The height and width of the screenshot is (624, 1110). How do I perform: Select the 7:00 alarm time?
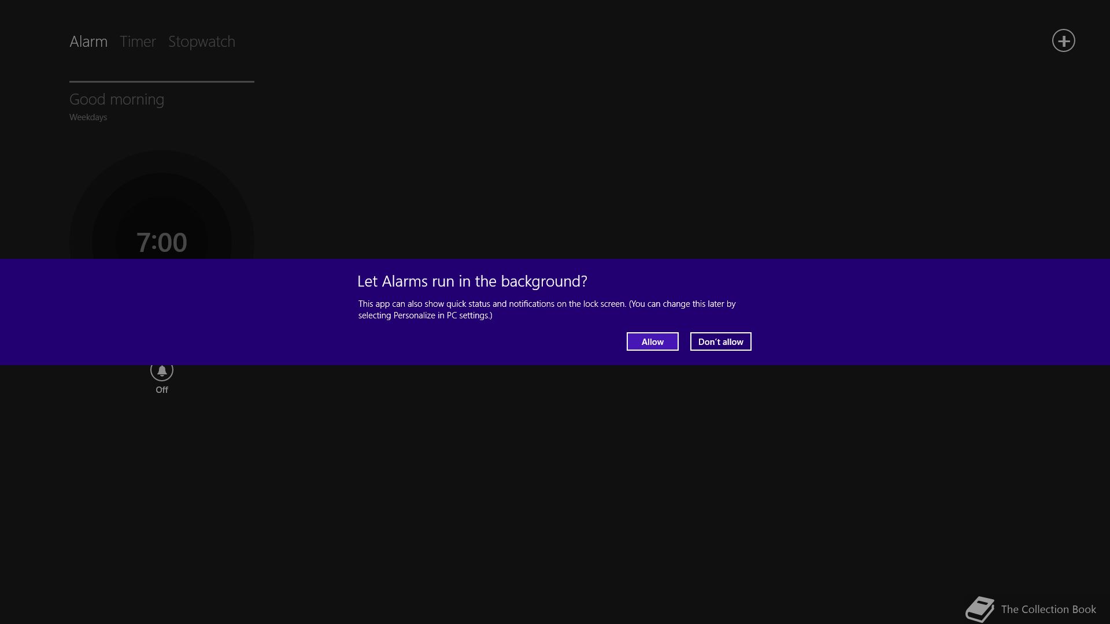point(161,243)
